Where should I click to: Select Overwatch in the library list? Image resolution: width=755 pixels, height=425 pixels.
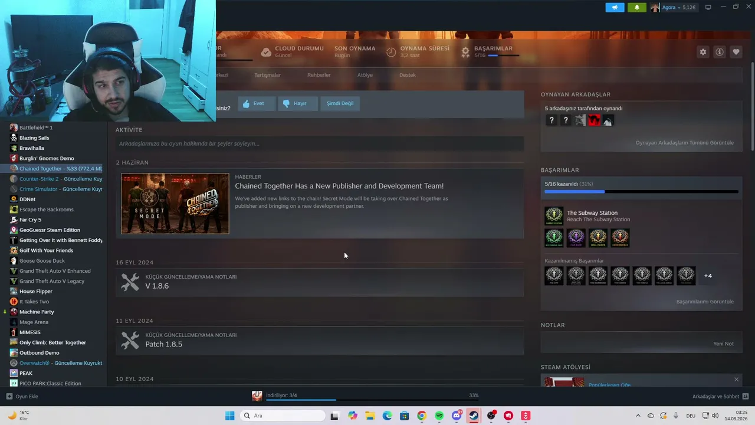tap(53, 363)
